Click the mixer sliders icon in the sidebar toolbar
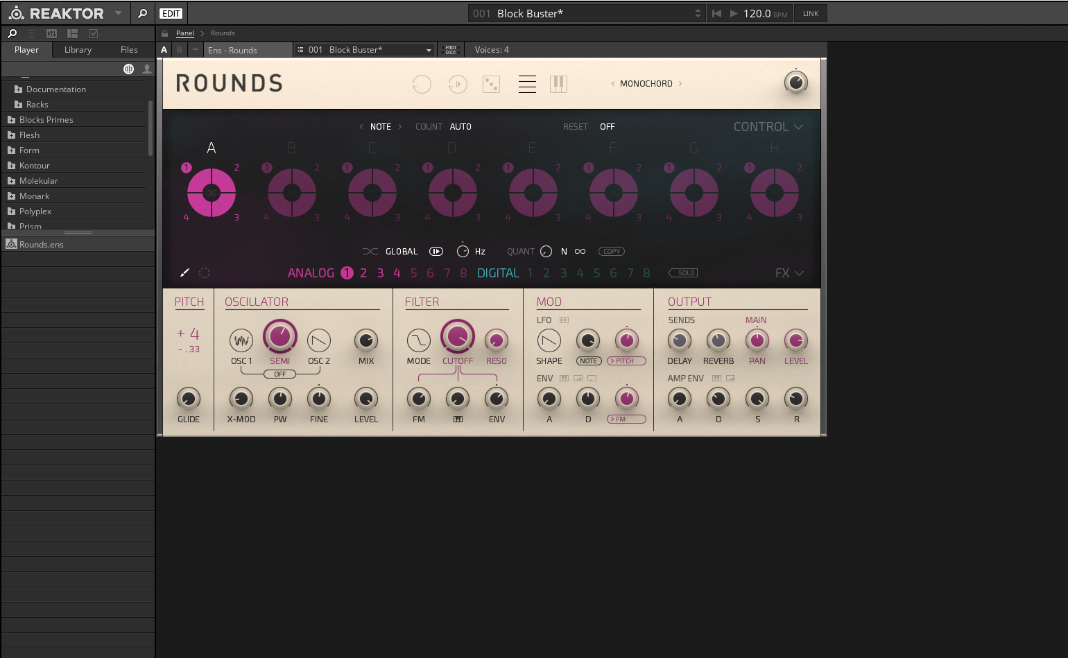The width and height of the screenshot is (1068, 658). pyautogui.click(x=51, y=33)
